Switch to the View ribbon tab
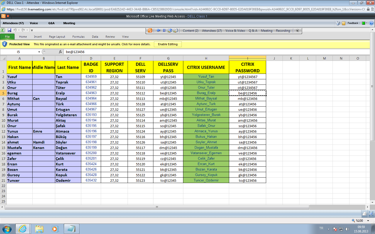Viewport: 375px width, 234px height. (125, 37)
